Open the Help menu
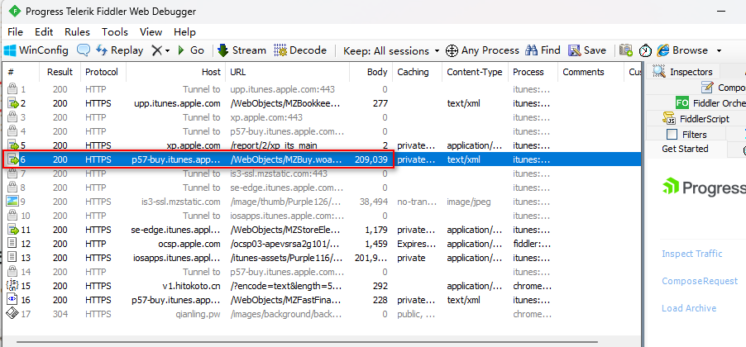 click(x=184, y=32)
